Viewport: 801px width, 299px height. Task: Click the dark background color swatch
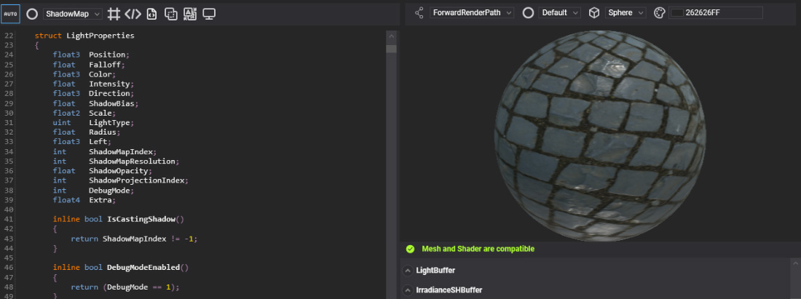coord(676,13)
